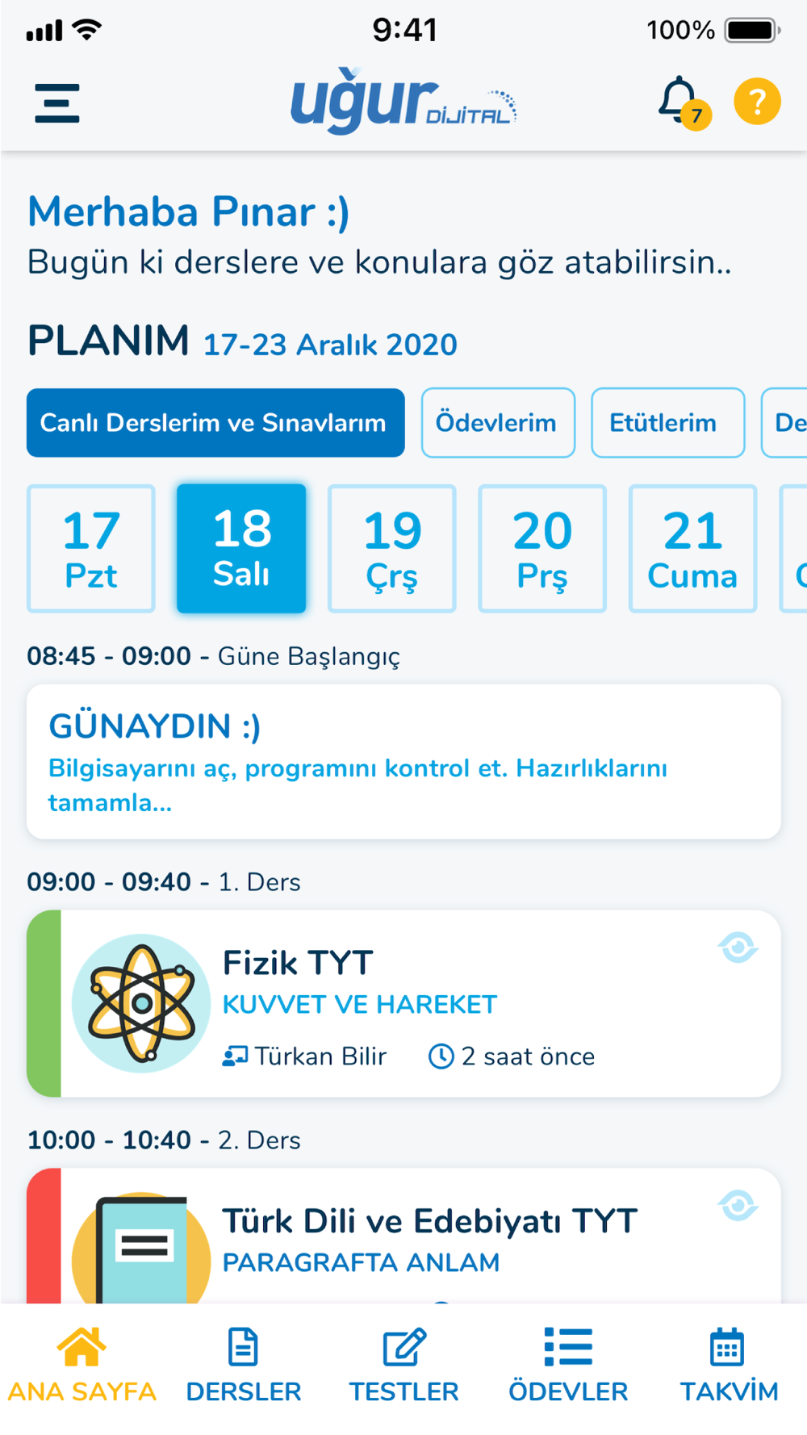Select day 19 Çrş
Screen dimensions: 807x1435
pos(392,549)
